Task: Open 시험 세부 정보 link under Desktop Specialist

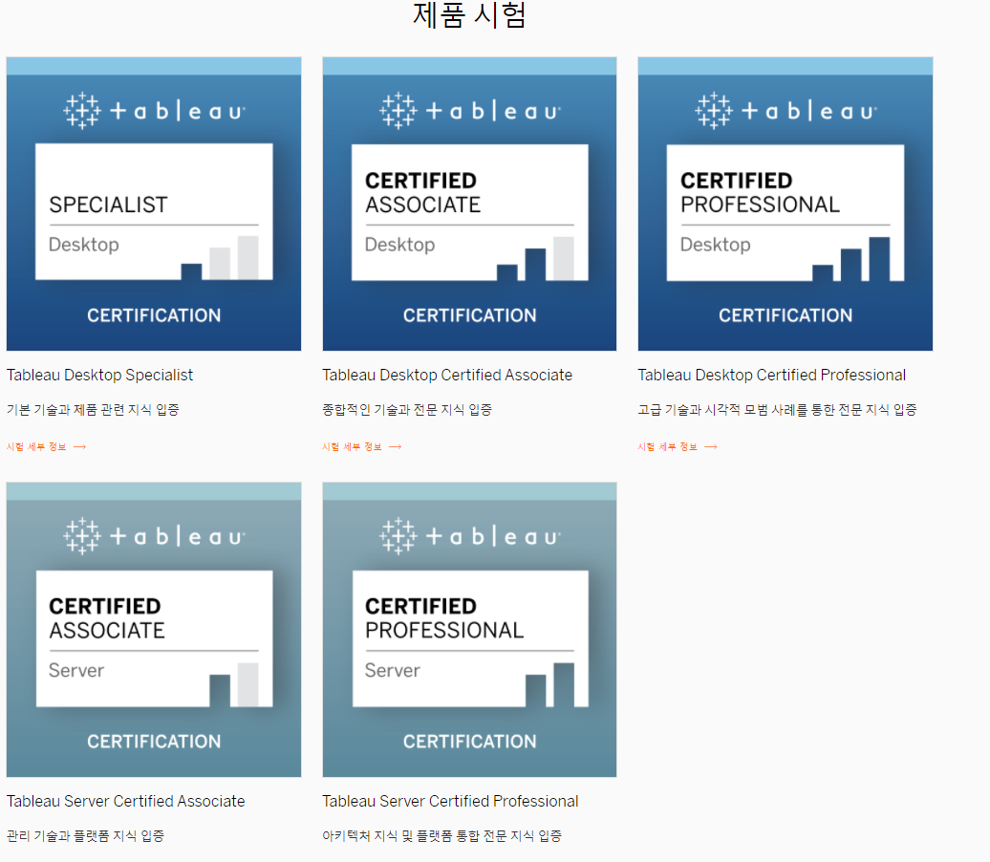Action: tap(46, 446)
